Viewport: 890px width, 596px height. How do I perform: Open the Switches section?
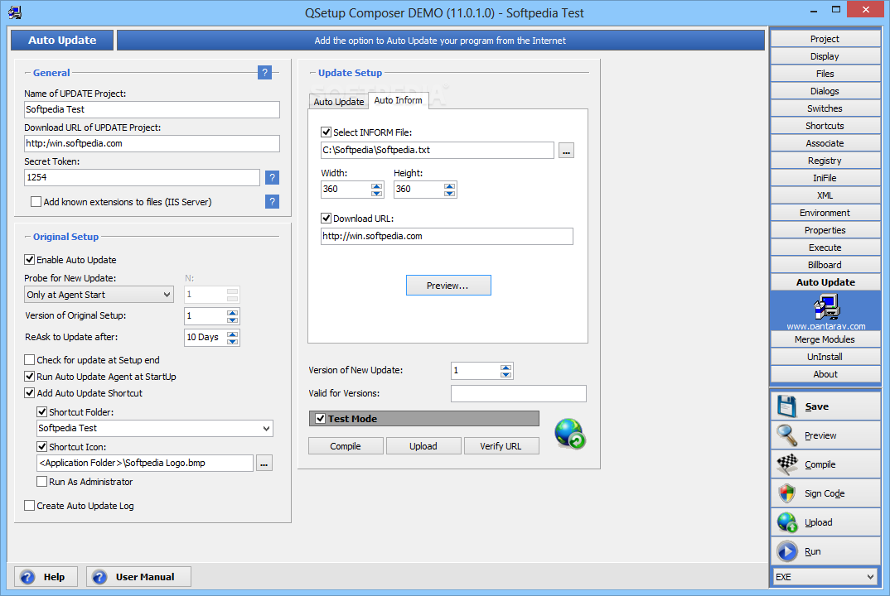coord(825,109)
